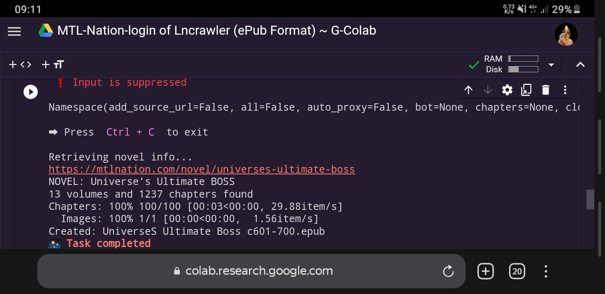Viewport: 605px width, 294px height.
Task: Delete the current cell
Action: coord(545,90)
